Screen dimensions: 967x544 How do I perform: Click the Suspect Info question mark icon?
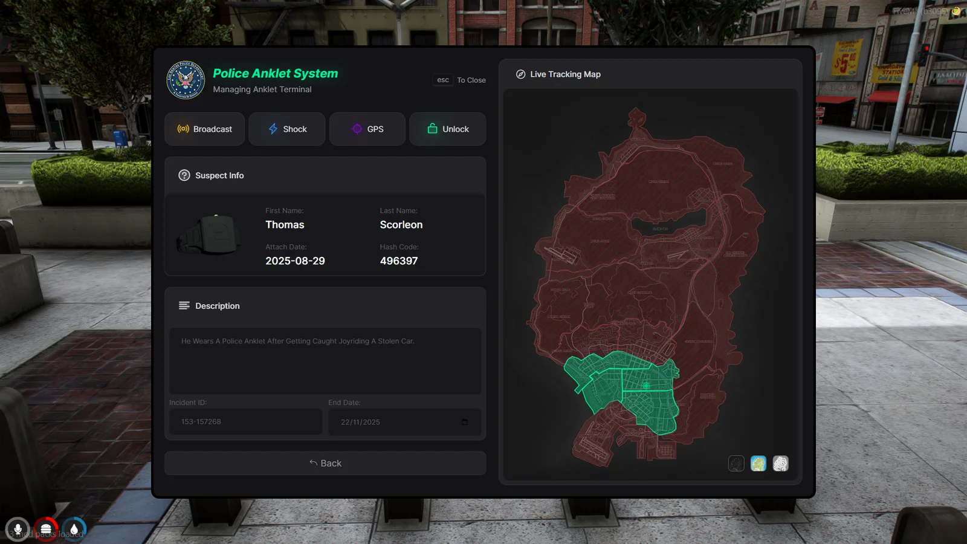[184, 175]
